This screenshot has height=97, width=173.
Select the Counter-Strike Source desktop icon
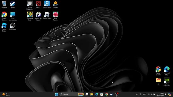(x=38, y=16)
